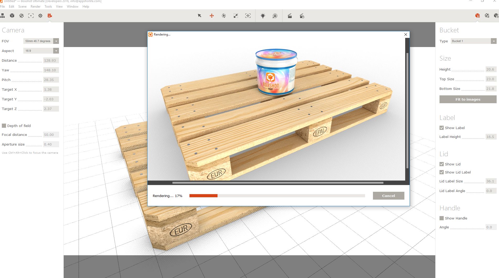Open the cube with arrows transform panel
The image size is (499, 278).
(x=496, y=16)
